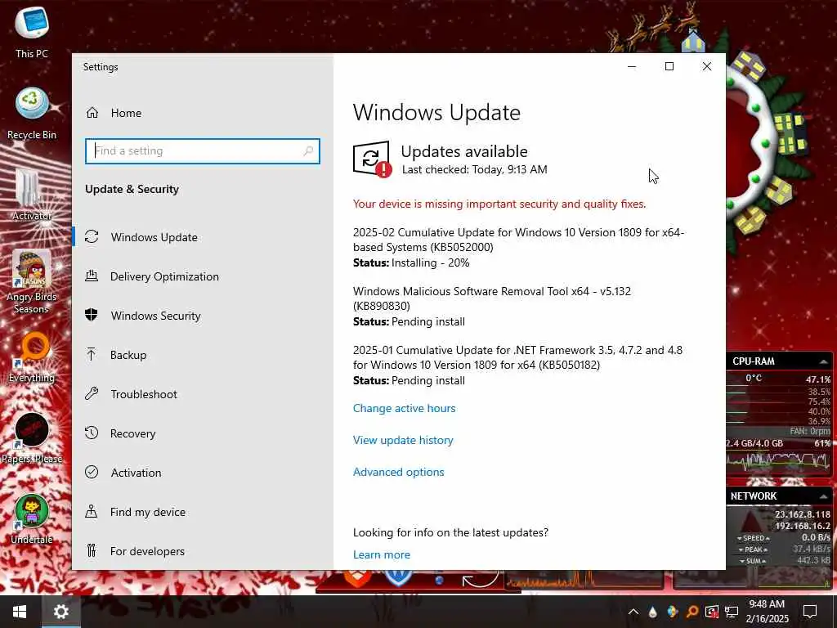This screenshot has height=628, width=837.
Task: Click IP address 23.162.8.118 in widget
Action: 803,515
